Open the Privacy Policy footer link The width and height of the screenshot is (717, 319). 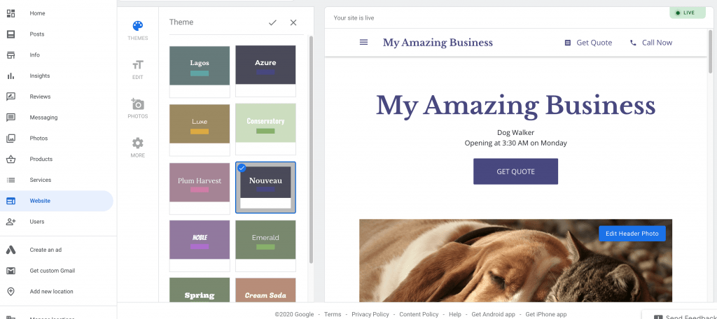click(x=370, y=314)
